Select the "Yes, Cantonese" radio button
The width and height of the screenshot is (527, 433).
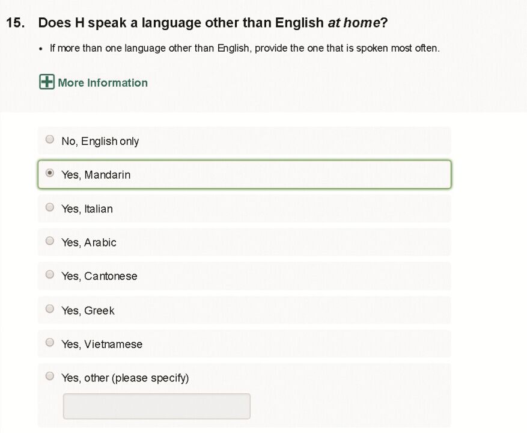click(50, 275)
